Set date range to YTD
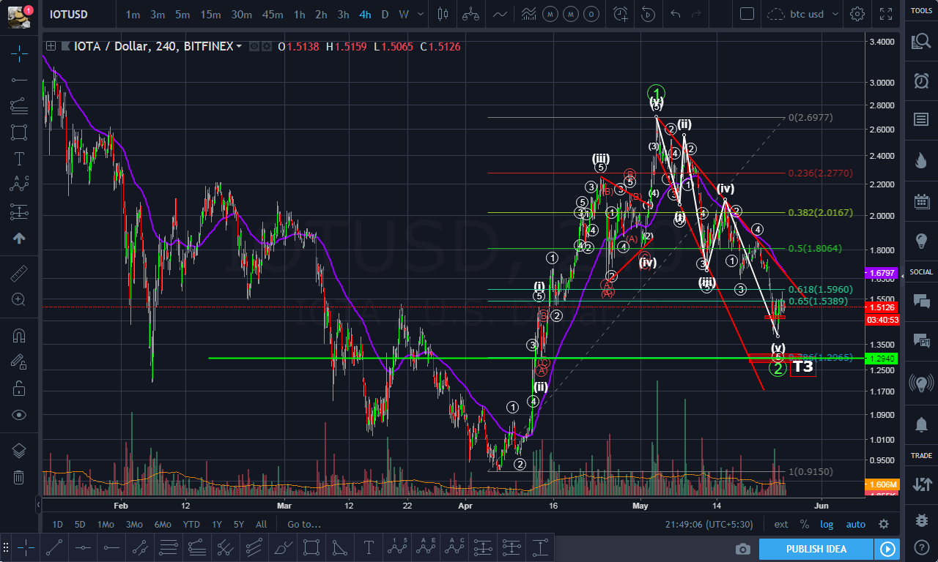938x562 pixels. point(191,524)
